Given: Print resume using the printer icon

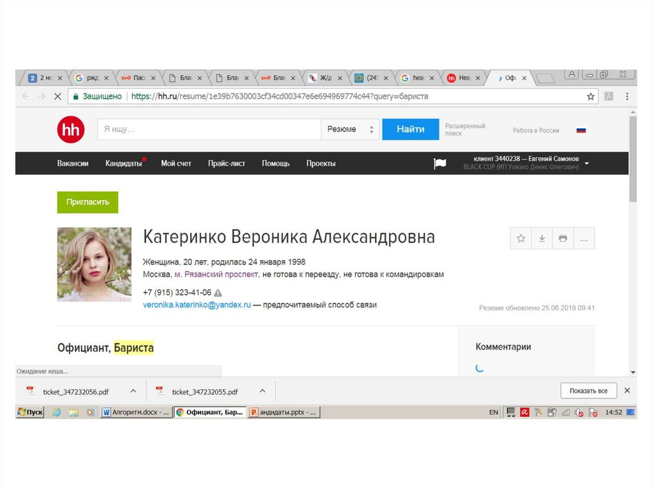Looking at the screenshot, I should [x=562, y=238].
